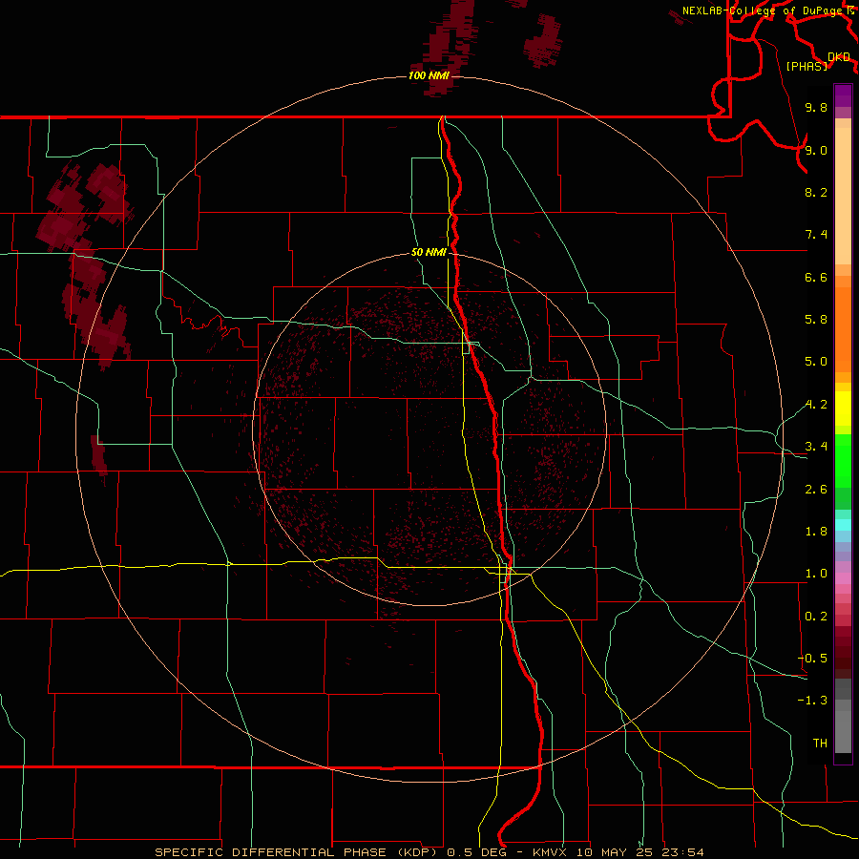
Task: Pick the yellow band of the color scale
Action: pos(843,409)
